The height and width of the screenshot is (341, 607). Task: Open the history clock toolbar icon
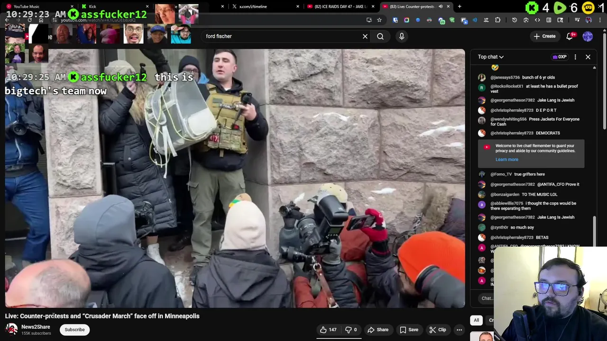(515, 20)
